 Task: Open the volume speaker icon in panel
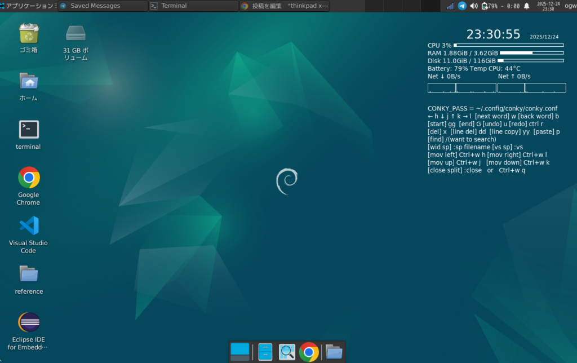473,6
